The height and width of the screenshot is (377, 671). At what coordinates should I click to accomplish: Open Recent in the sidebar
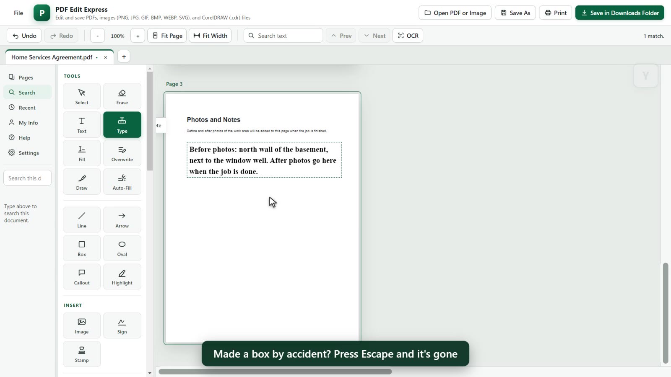pos(28,108)
